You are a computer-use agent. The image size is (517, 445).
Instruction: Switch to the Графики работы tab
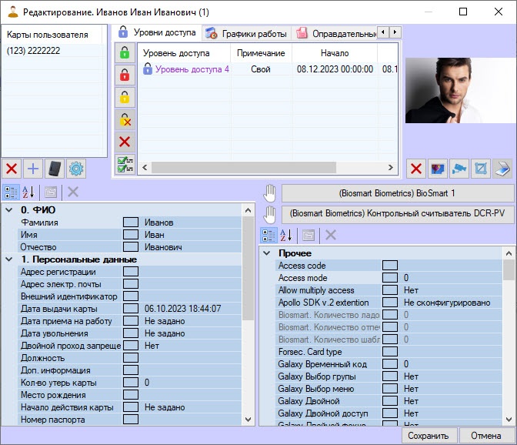point(246,33)
